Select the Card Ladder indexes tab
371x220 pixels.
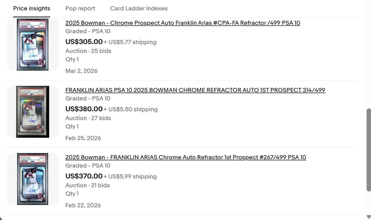(x=139, y=8)
